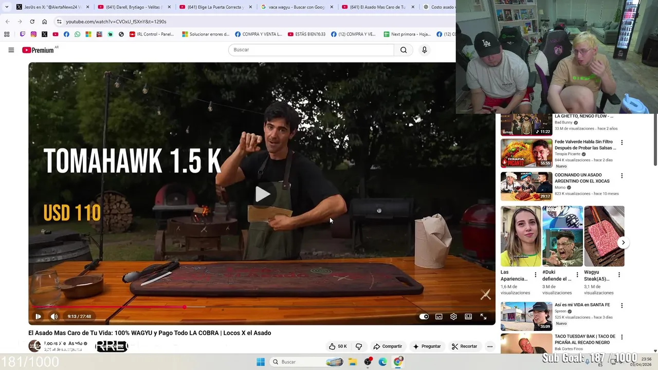Start voice search with the microphone icon

(424, 50)
